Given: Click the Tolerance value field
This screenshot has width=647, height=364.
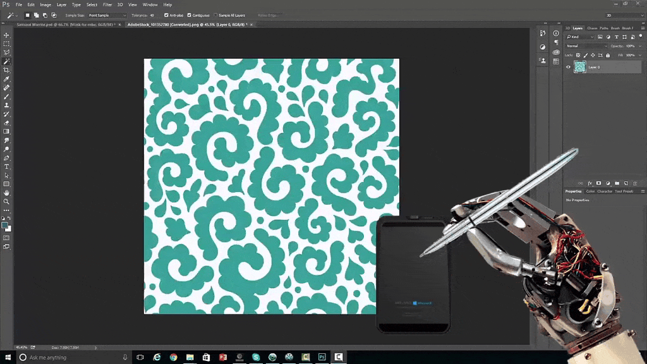Looking at the screenshot, I should coord(152,15).
